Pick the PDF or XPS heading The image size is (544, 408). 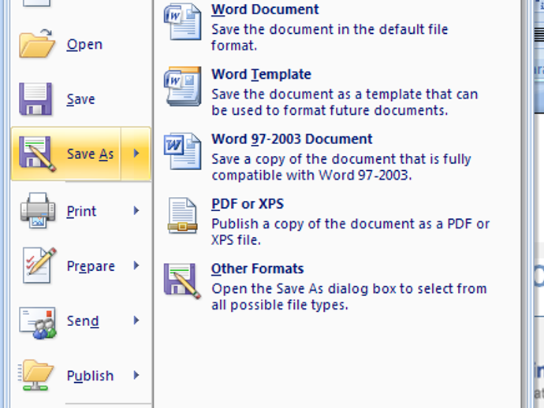(248, 204)
